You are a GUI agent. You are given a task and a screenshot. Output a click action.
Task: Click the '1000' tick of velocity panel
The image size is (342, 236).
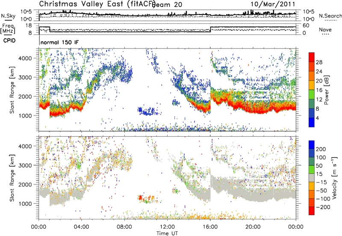click(25, 204)
